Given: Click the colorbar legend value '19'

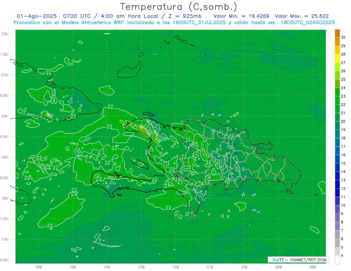Looking at the screenshot, I should [343, 130].
